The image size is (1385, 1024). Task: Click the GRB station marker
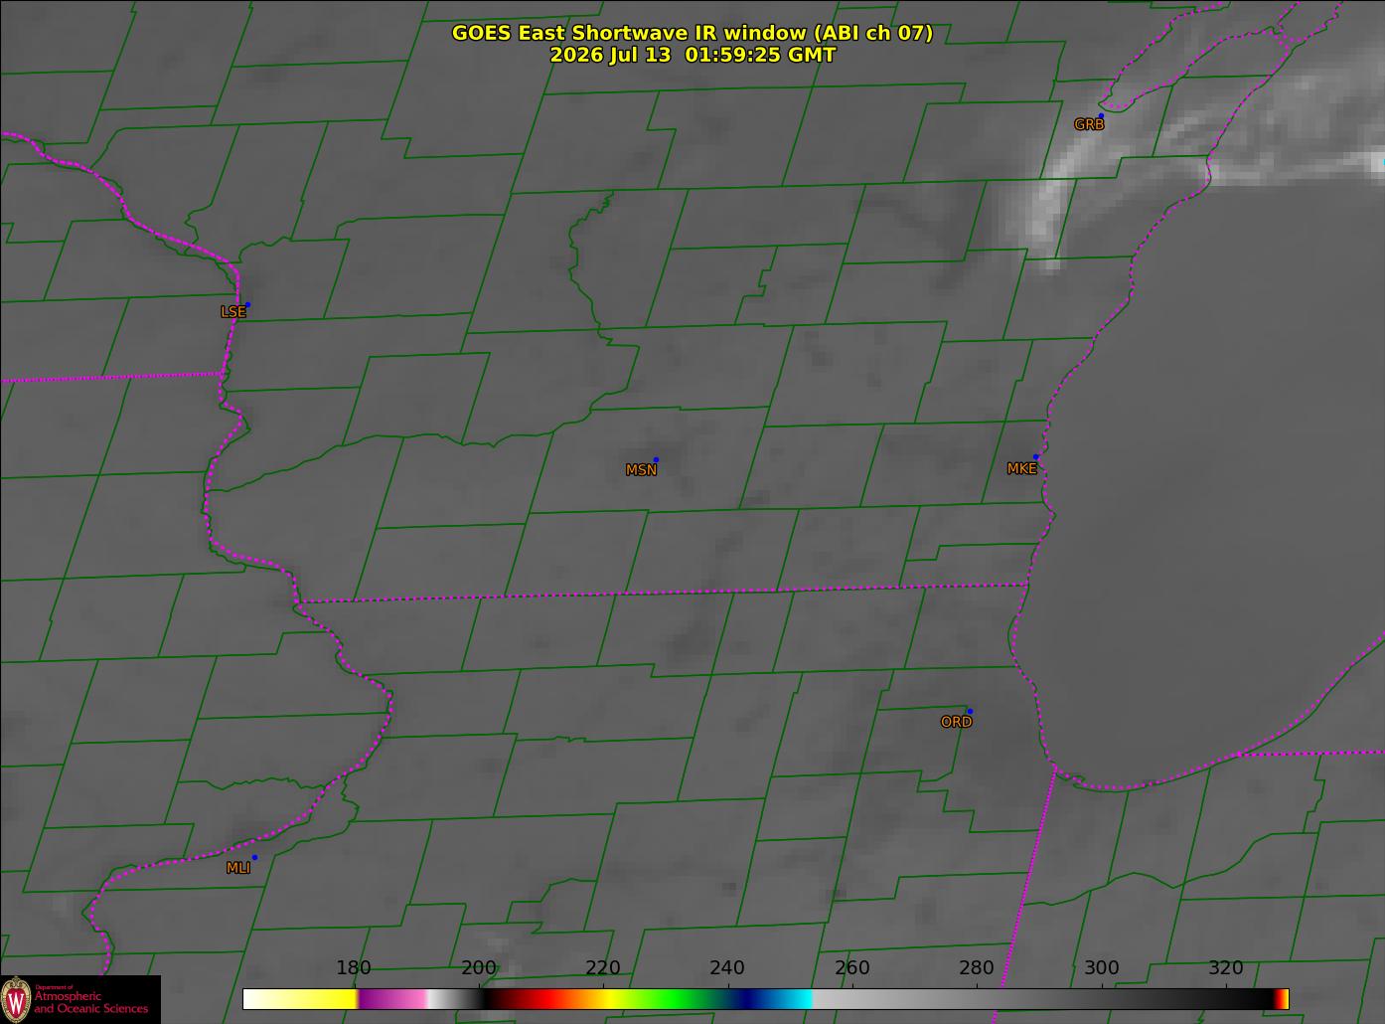coord(1101,116)
